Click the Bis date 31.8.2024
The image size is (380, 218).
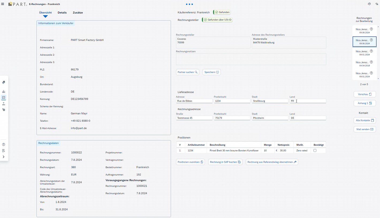click(62, 209)
